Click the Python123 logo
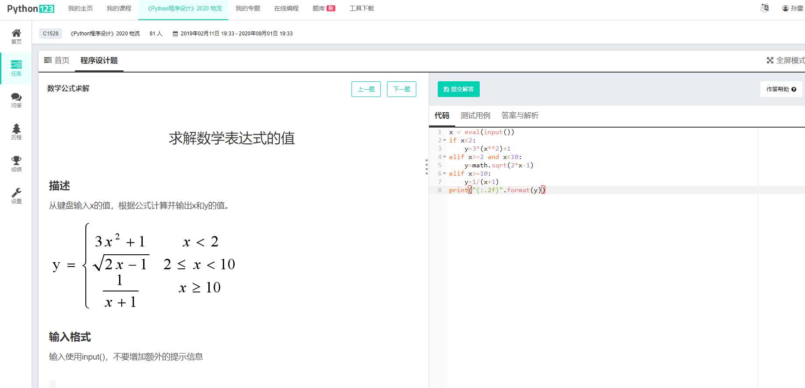 tap(31, 9)
